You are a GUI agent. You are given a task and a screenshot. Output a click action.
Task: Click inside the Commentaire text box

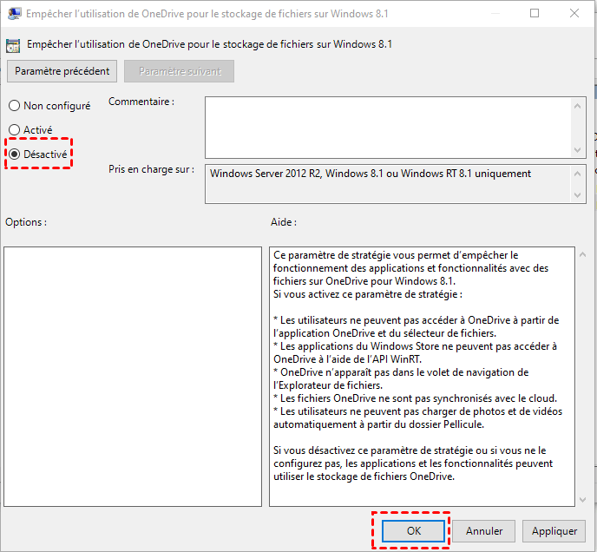click(x=388, y=128)
